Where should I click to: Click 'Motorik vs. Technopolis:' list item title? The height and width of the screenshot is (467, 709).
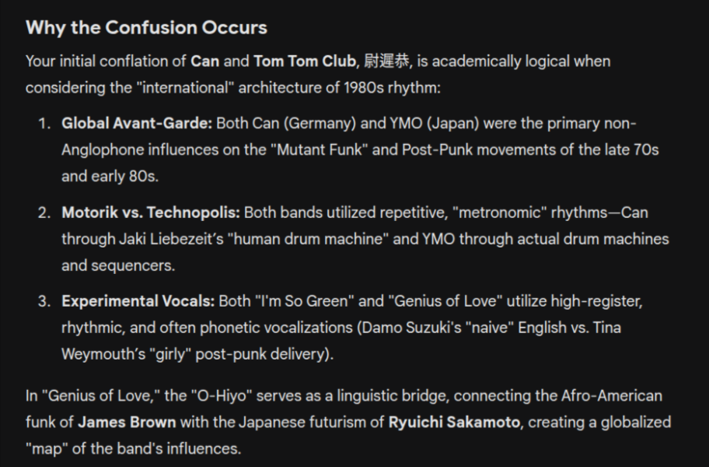pos(151,212)
